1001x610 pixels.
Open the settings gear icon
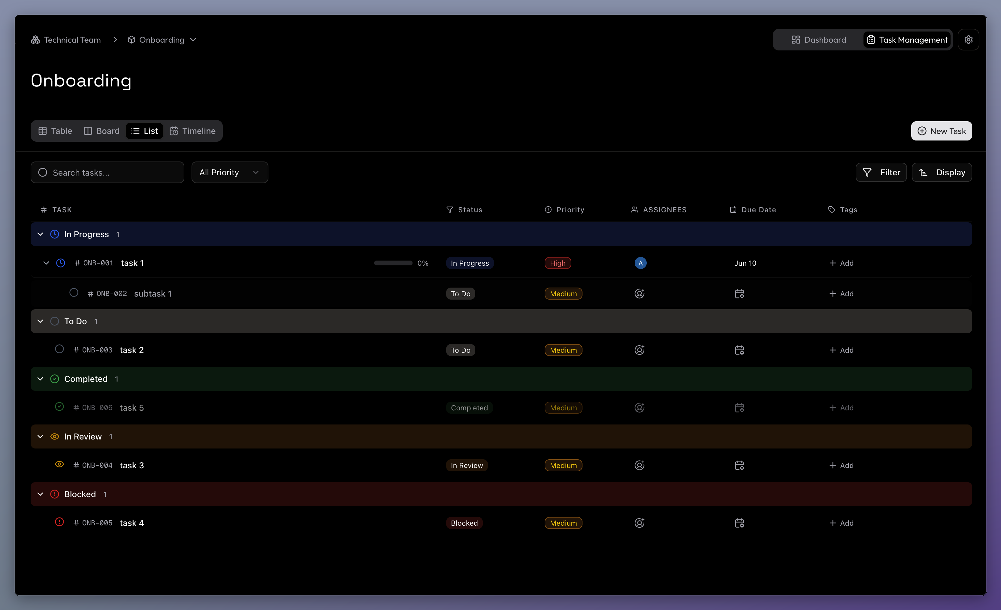click(968, 39)
